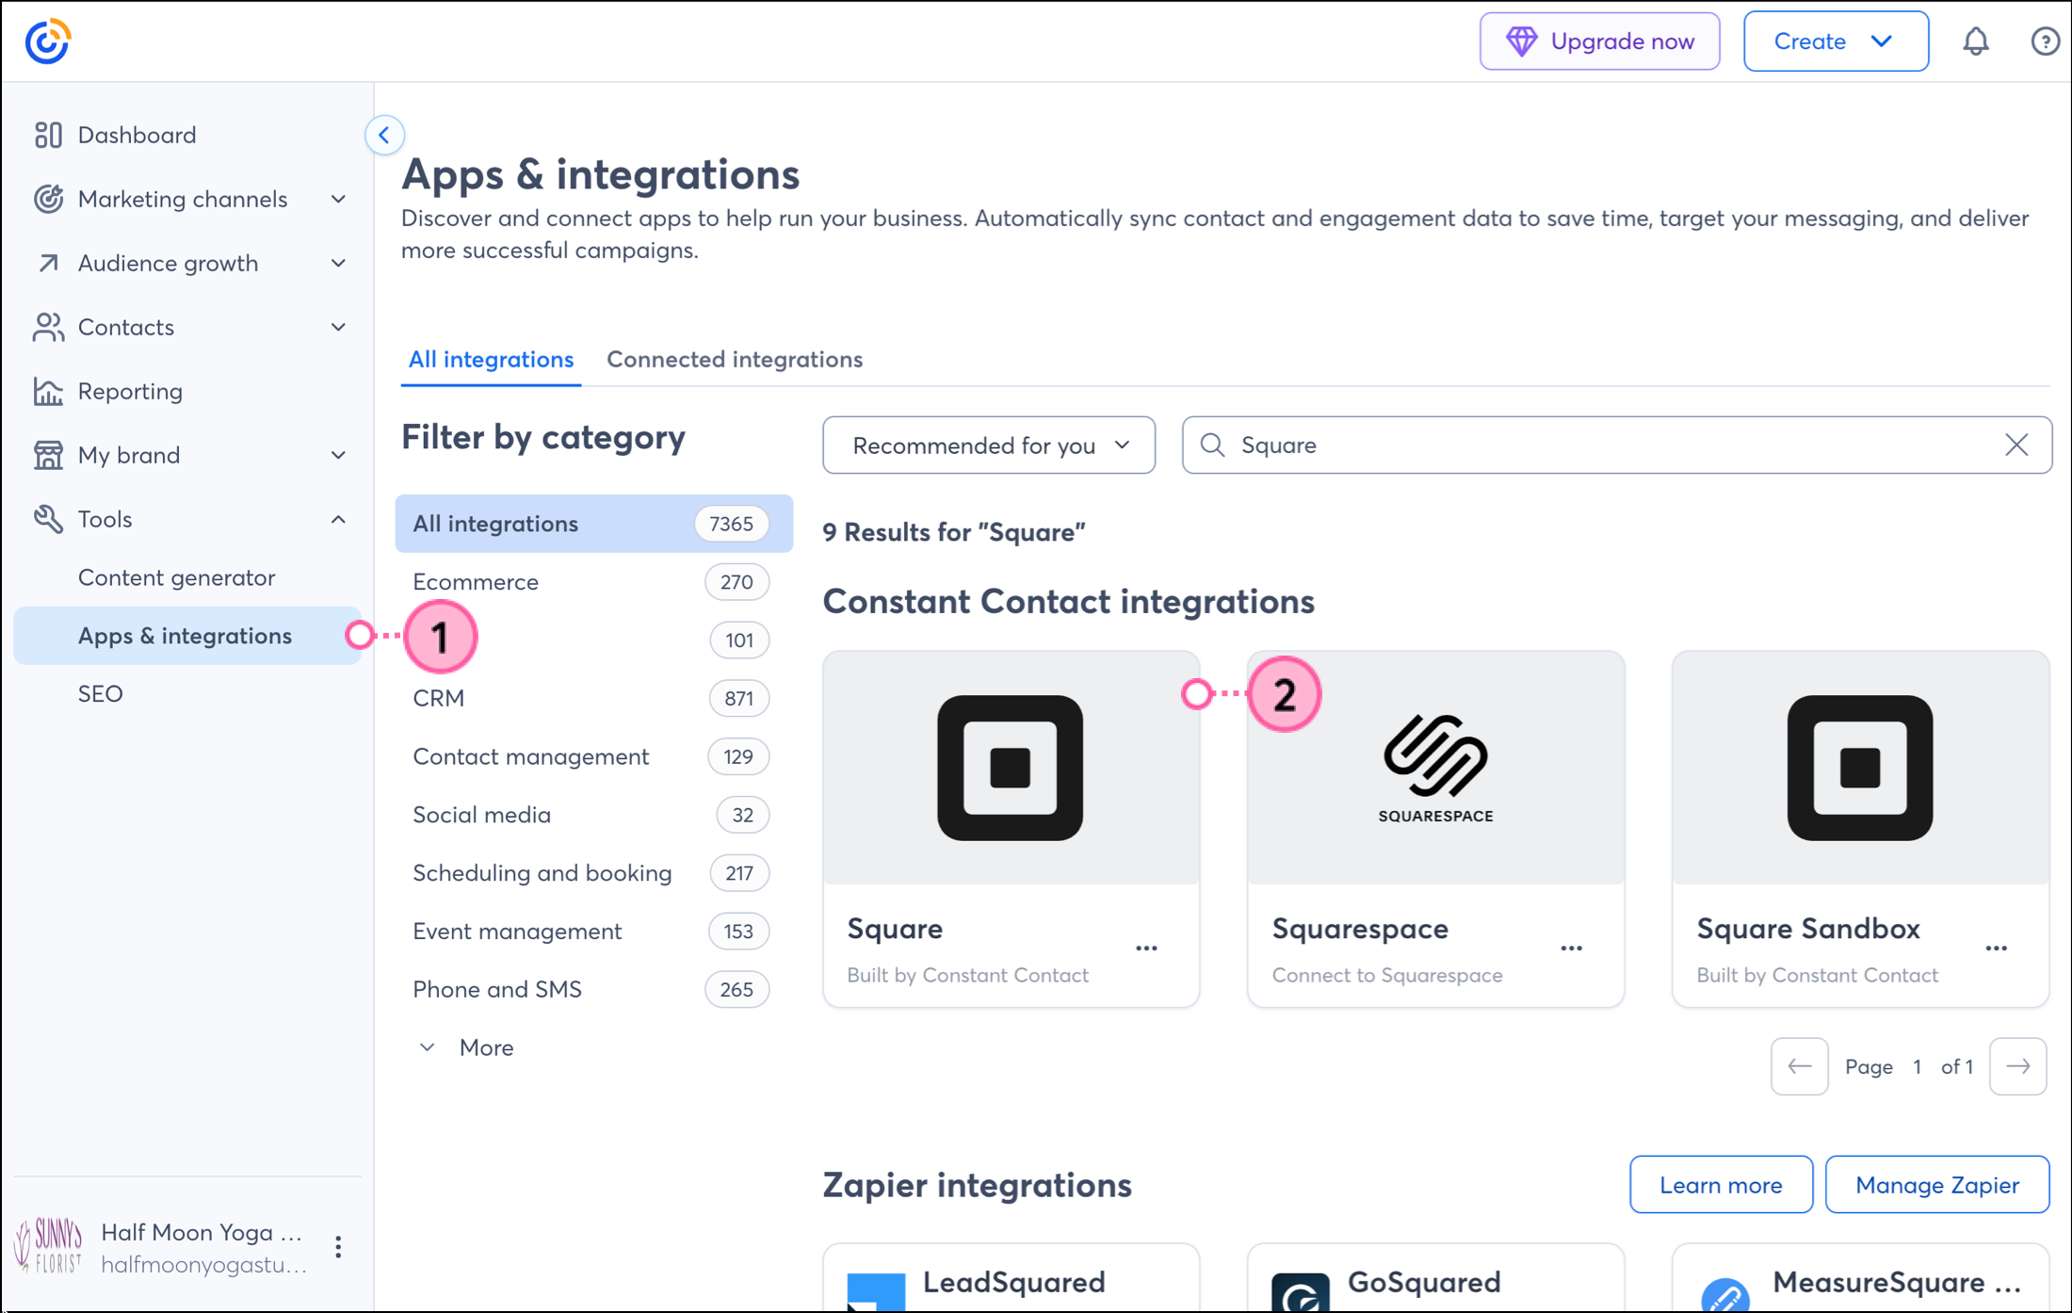Image resolution: width=2072 pixels, height=1313 pixels.
Task: Click the GoSquared title
Action: click(1424, 1282)
